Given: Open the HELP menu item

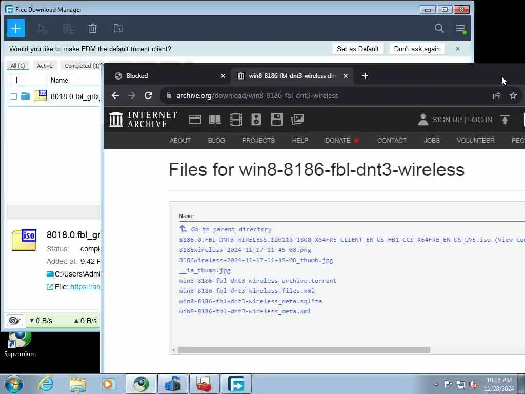Looking at the screenshot, I should click(300, 141).
